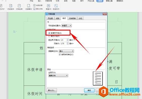Launch the 秀堂H5 tool

pyautogui.click(x=48, y=7)
